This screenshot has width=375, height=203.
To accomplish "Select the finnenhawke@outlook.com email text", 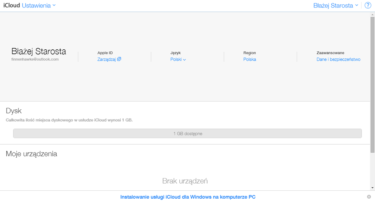I will 35,59.
